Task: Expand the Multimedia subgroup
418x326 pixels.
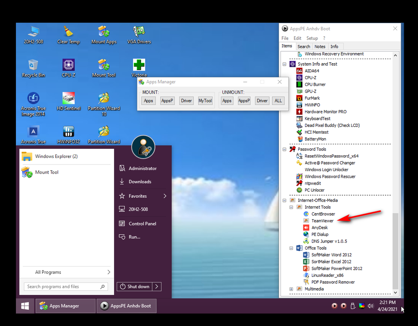Action: tap(291, 289)
